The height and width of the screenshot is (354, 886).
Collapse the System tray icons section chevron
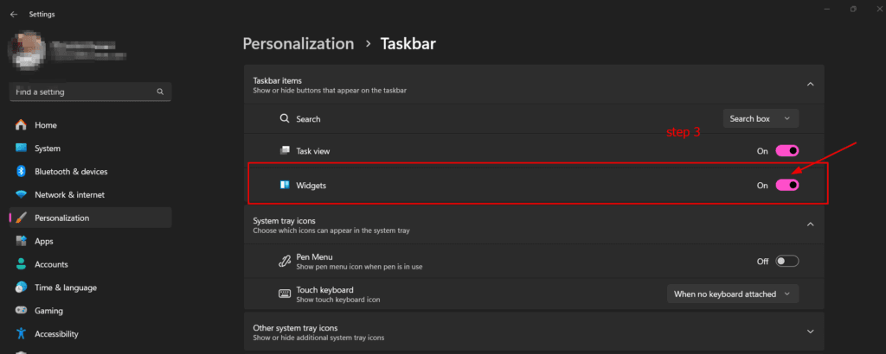[810, 224]
